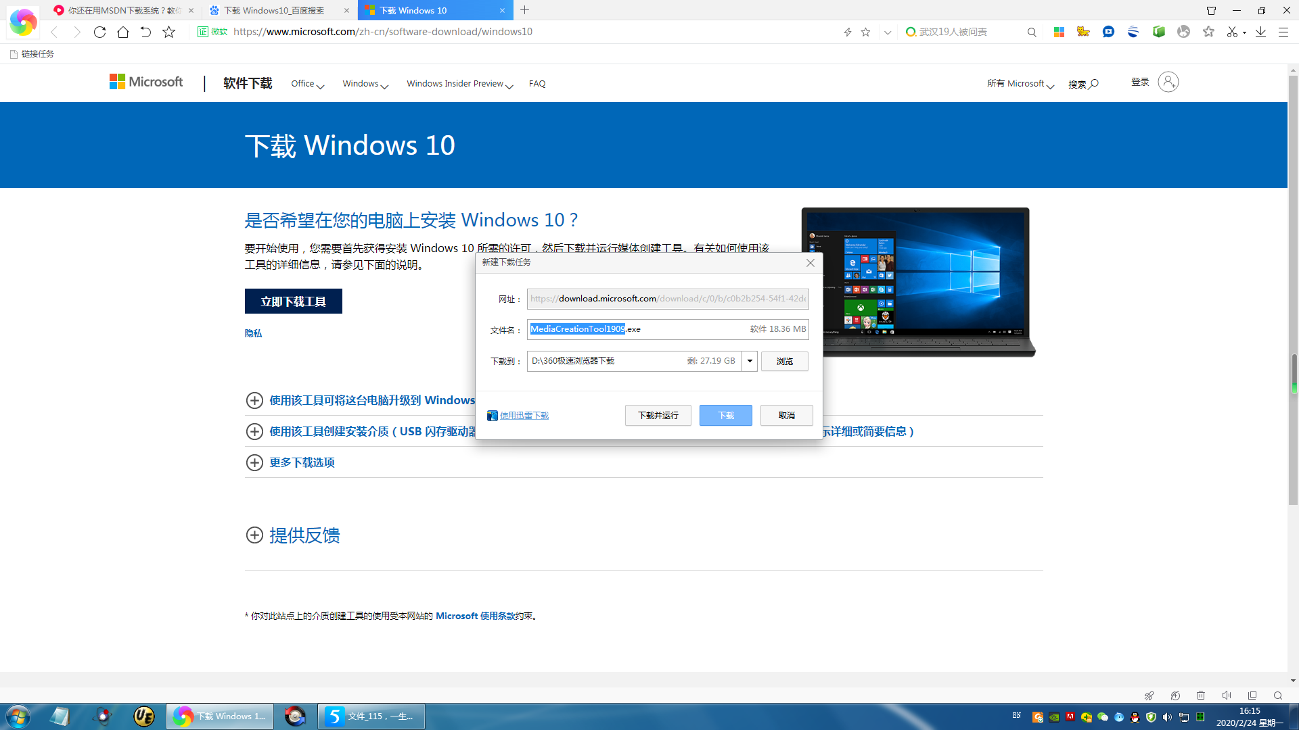Switch to the MSDN download system tab
This screenshot has width=1299, height=730.
[x=124, y=10]
